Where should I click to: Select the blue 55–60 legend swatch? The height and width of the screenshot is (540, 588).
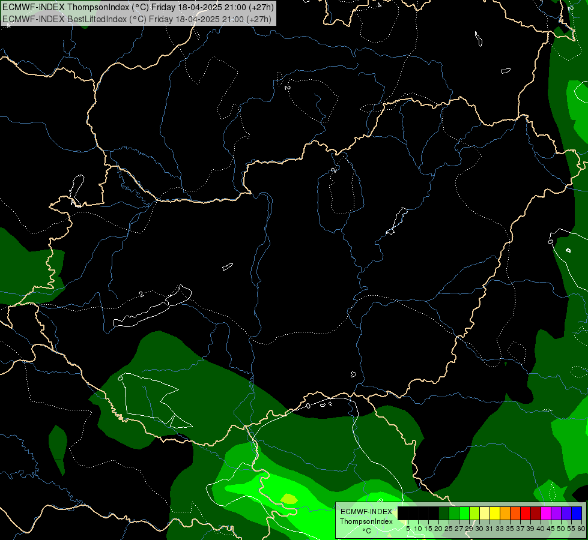pos(577,514)
